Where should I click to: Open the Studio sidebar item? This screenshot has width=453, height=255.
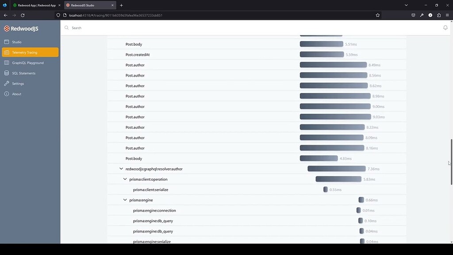click(x=16, y=42)
